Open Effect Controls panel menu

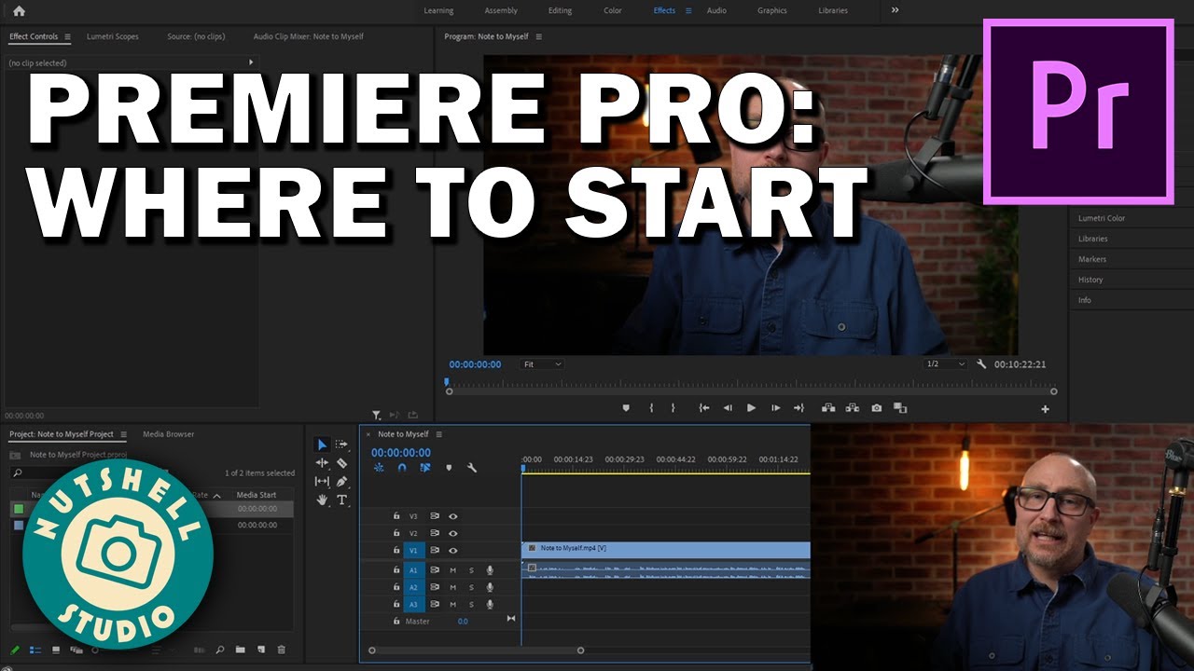[67, 37]
